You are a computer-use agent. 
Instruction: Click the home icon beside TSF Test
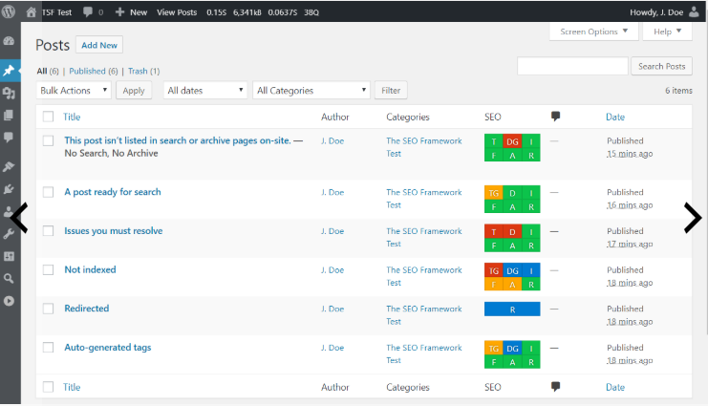32,11
